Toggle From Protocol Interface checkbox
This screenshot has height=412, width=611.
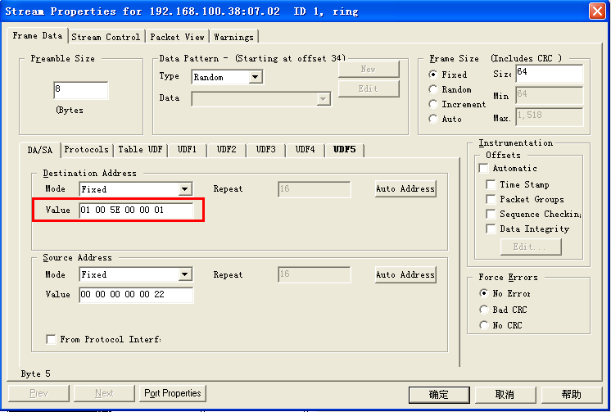[52, 339]
